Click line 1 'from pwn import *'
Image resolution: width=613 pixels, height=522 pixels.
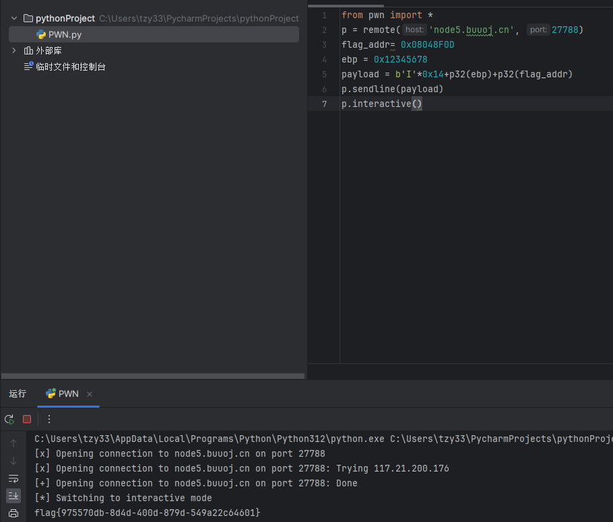coord(387,15)
